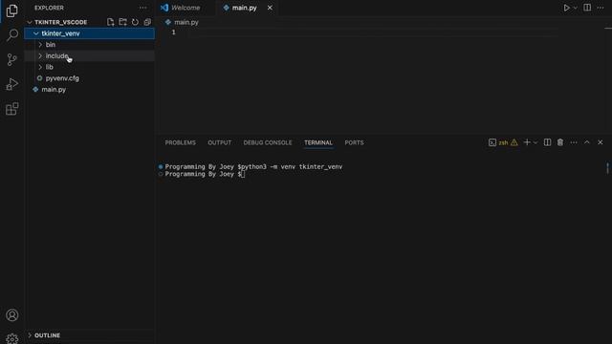Split the editor to the right
Viewport: 612px width, 344px height.
[587, 8]
